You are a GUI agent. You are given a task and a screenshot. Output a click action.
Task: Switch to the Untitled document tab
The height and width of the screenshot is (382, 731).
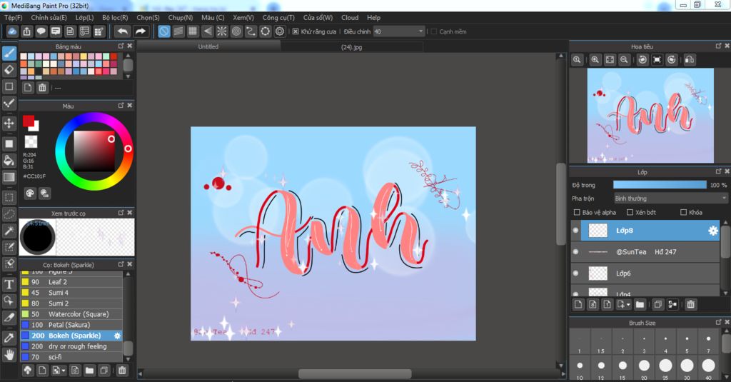tap(208, 46)
